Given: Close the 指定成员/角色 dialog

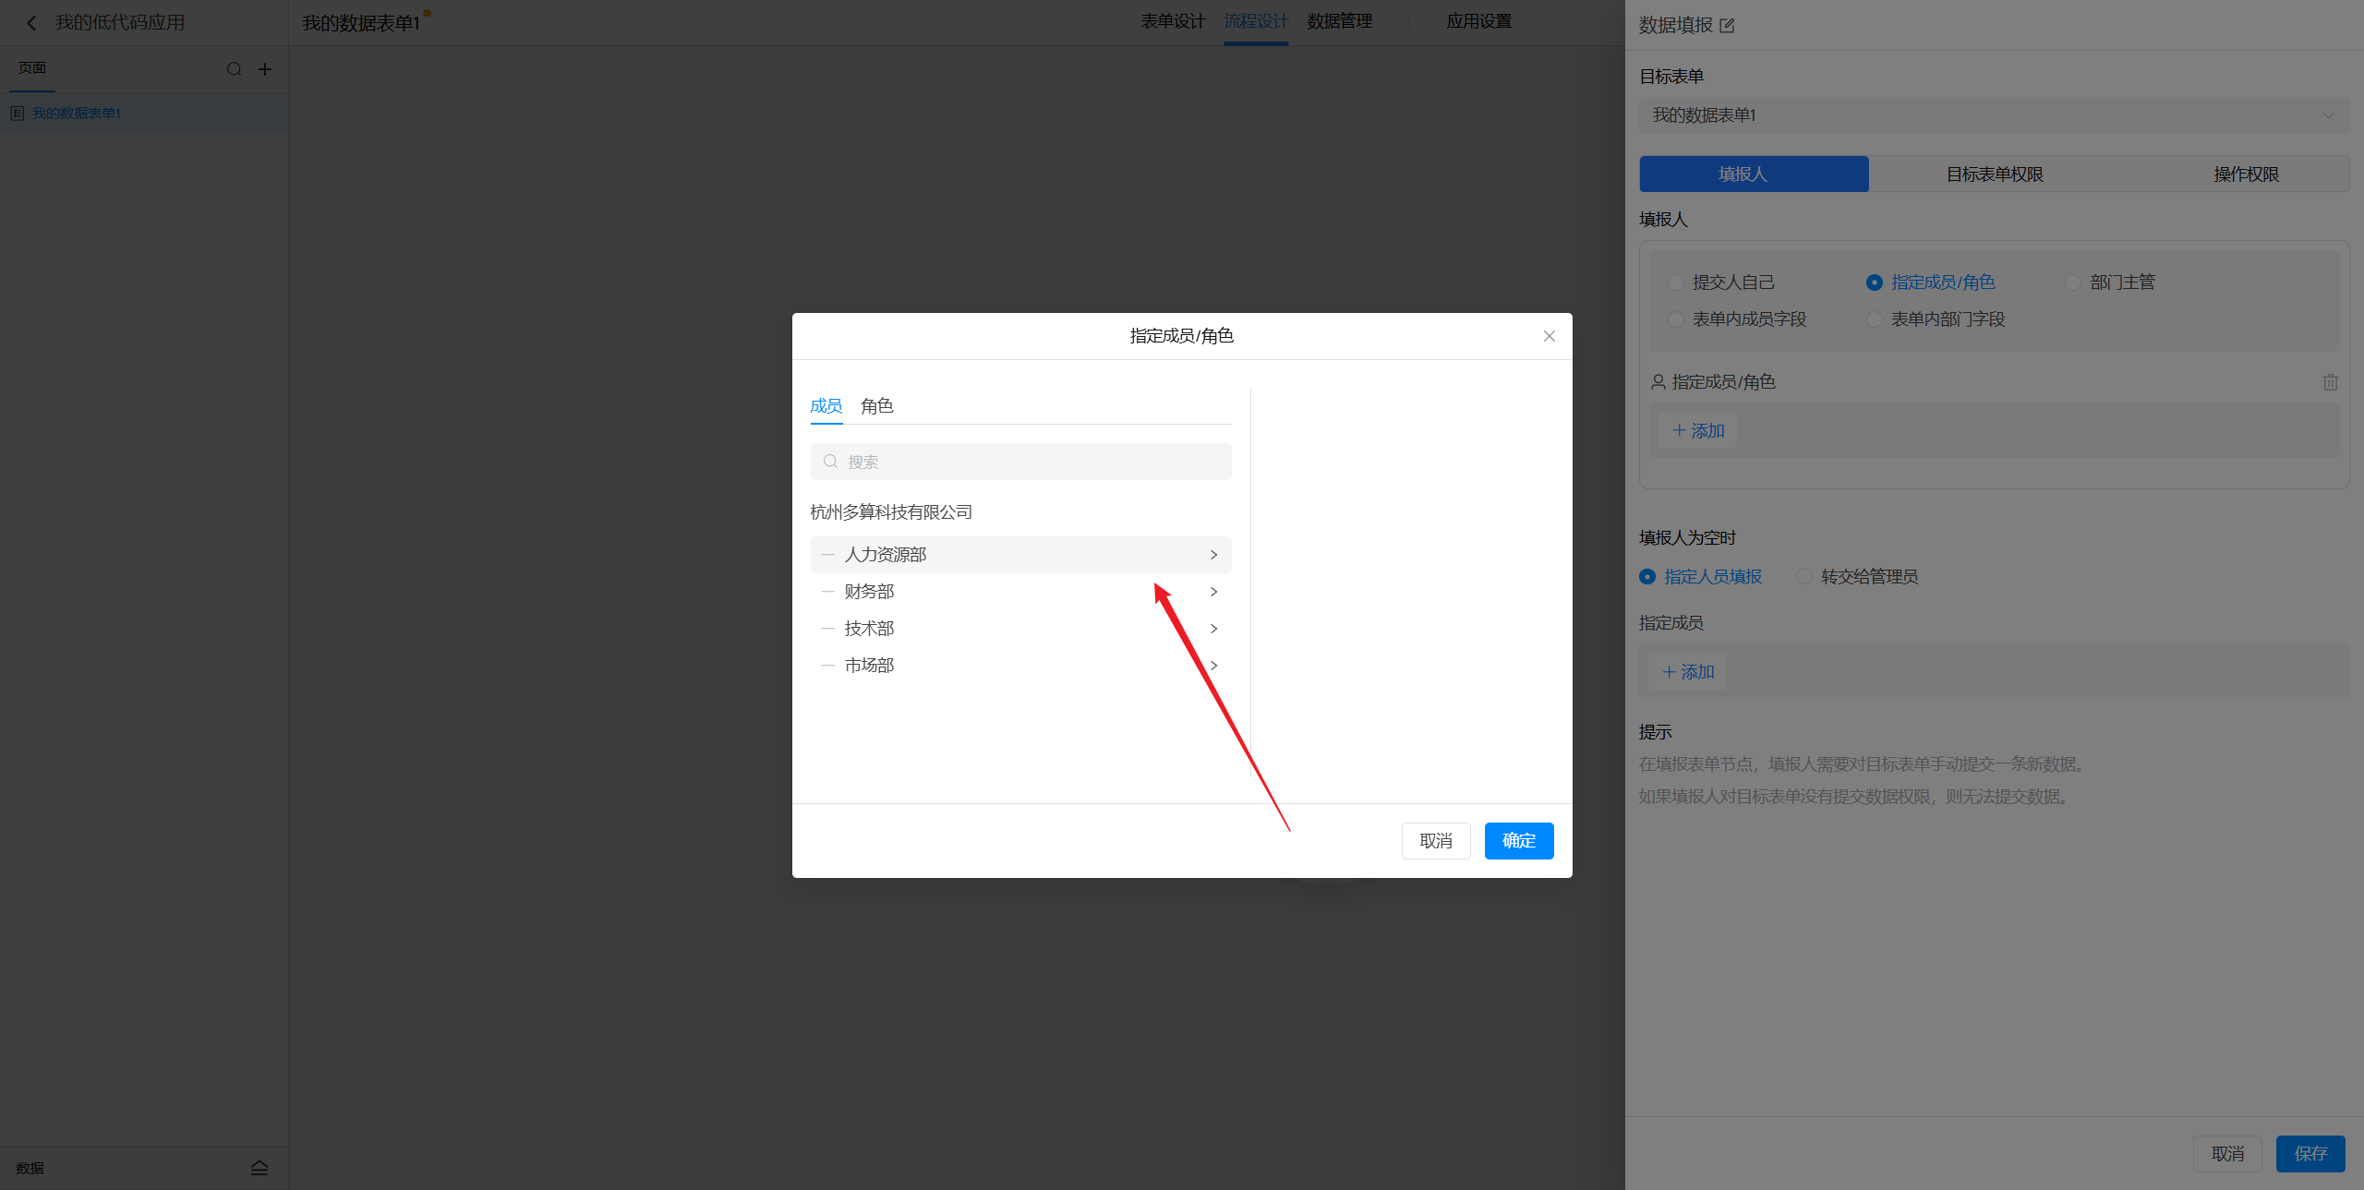Looking at the screenshot, I should point(1549,336).
